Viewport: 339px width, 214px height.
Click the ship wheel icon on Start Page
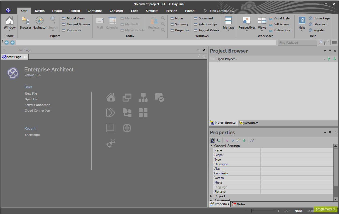click(127, 128)
